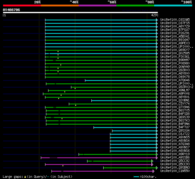Select the UniRef100_A9XNS7 label

(x=175, y=148)
